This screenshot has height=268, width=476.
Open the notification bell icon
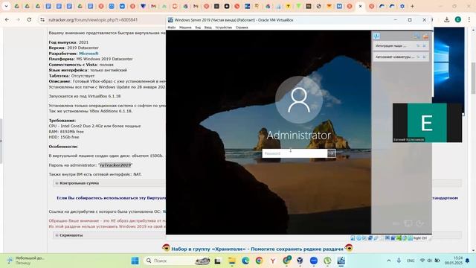(x=468, y=261)
